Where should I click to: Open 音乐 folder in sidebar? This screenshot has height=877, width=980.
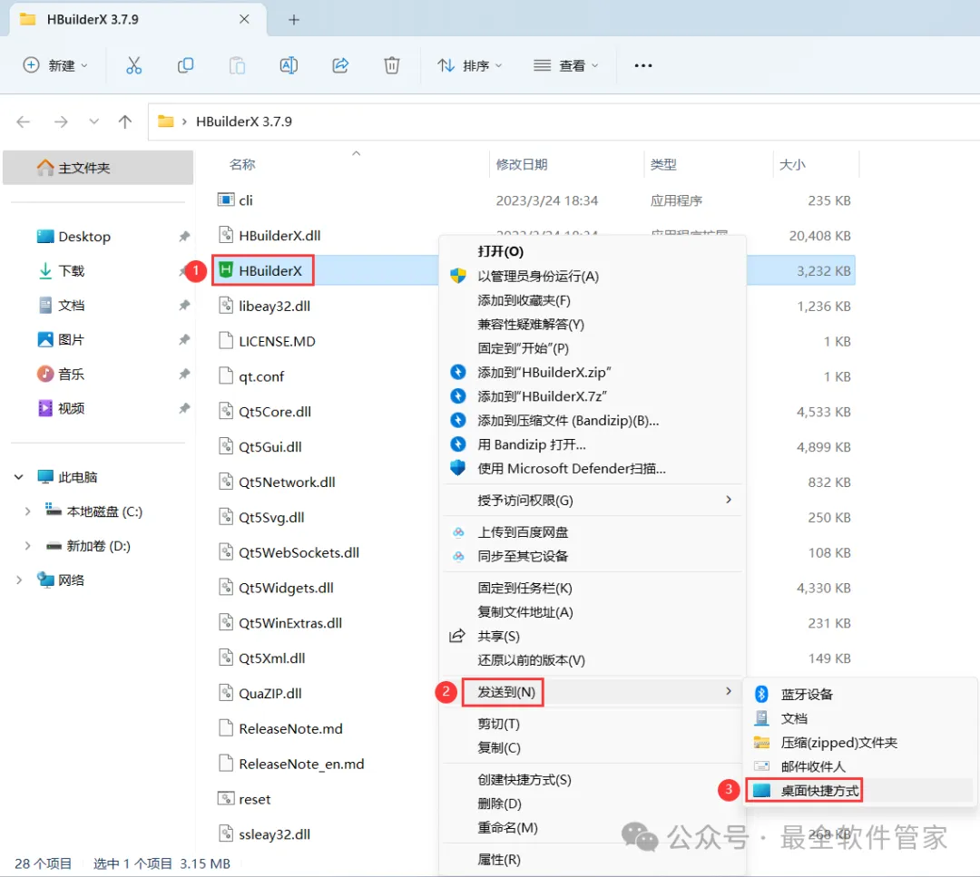pyautogui.click(x=62, y=375)
